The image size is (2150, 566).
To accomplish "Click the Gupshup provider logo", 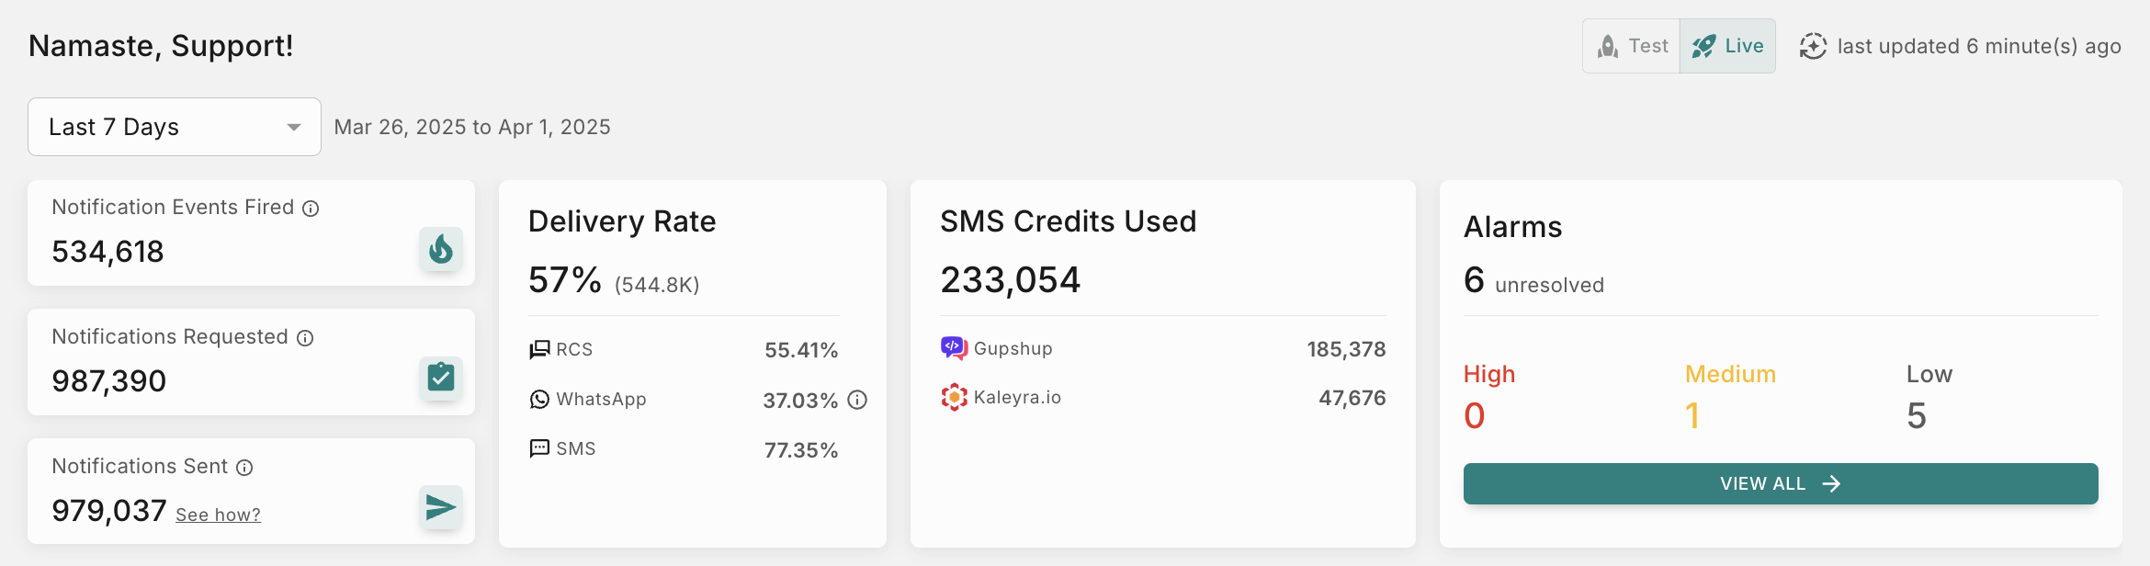I will coord(953,348).
